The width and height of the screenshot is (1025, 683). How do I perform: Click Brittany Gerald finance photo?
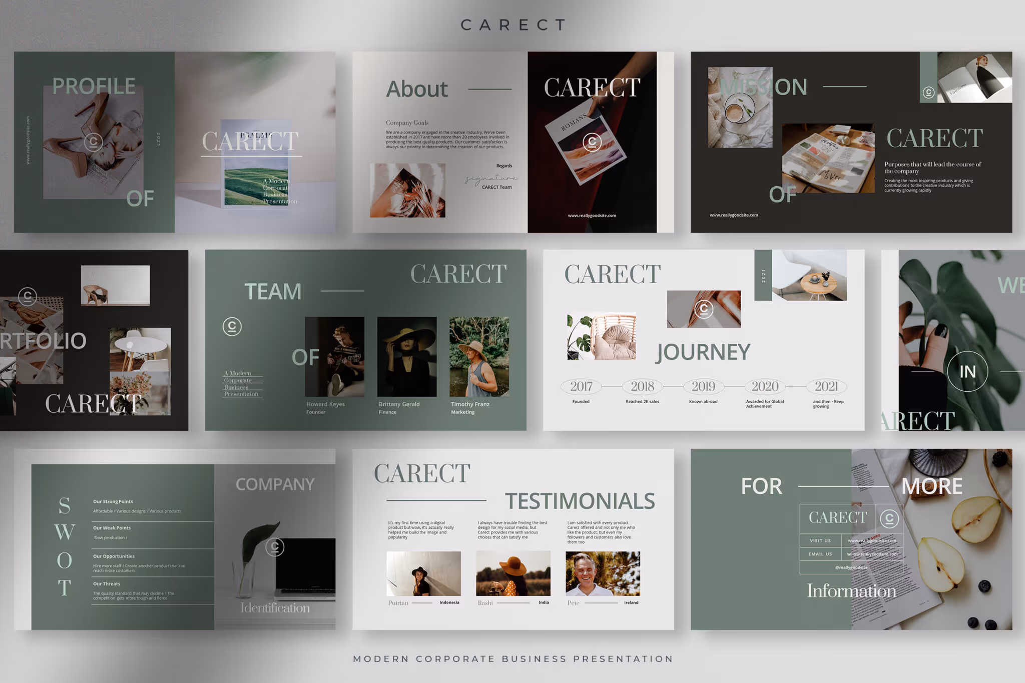click(x=406, y=356)
